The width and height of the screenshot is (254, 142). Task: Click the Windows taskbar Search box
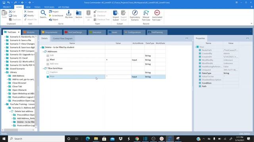click(37, 138)
